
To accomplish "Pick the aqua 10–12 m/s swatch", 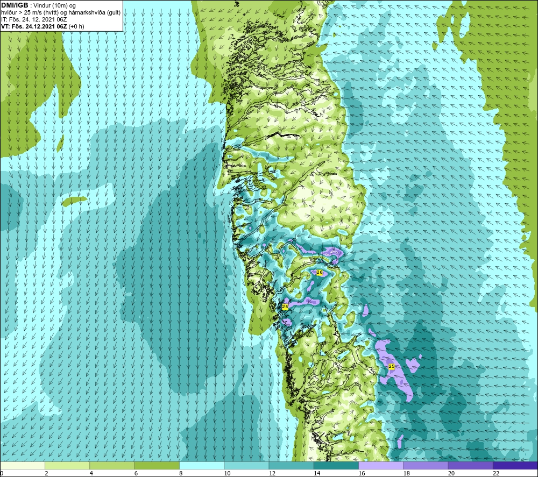I will (x=246, y=466).
